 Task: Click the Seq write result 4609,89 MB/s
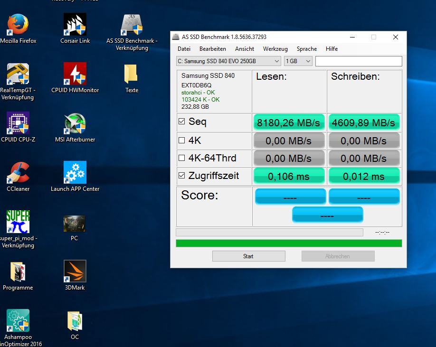tap(364, 122)
